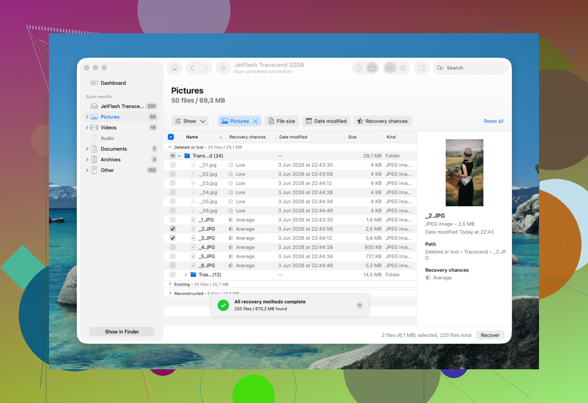Click the star icon on ._02.jpg row
588x403 pixels.
pos(231,174)
